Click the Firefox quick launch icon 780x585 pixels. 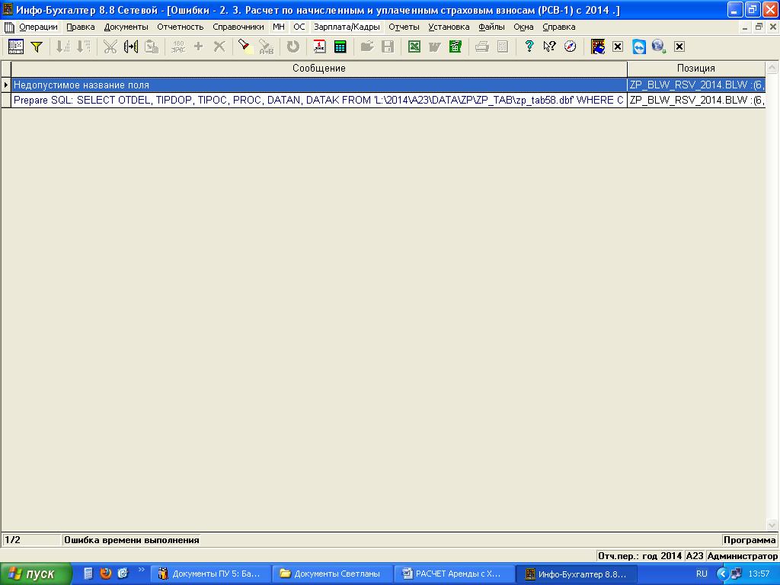(105, 573)
